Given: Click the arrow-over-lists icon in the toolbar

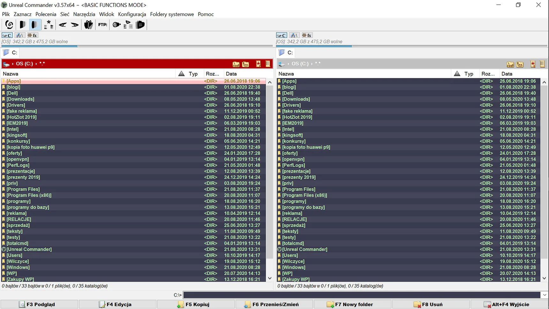Looking at the screenshot, I should click(128, 25).
